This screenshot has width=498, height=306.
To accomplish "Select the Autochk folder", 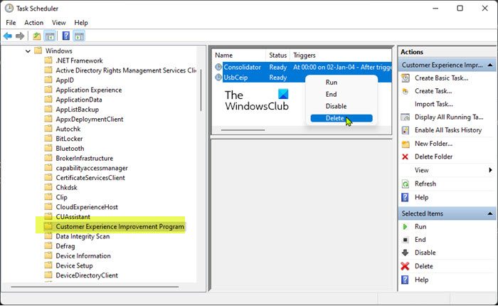I will [x=68, y=129].
